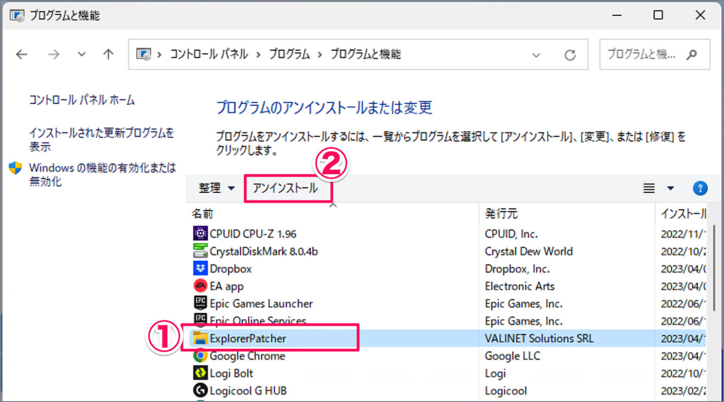The width and height of the screenshot is (724, 402).
Task: Click the アンインストール button
Action: pyautogui.click(x=285, y=188)
